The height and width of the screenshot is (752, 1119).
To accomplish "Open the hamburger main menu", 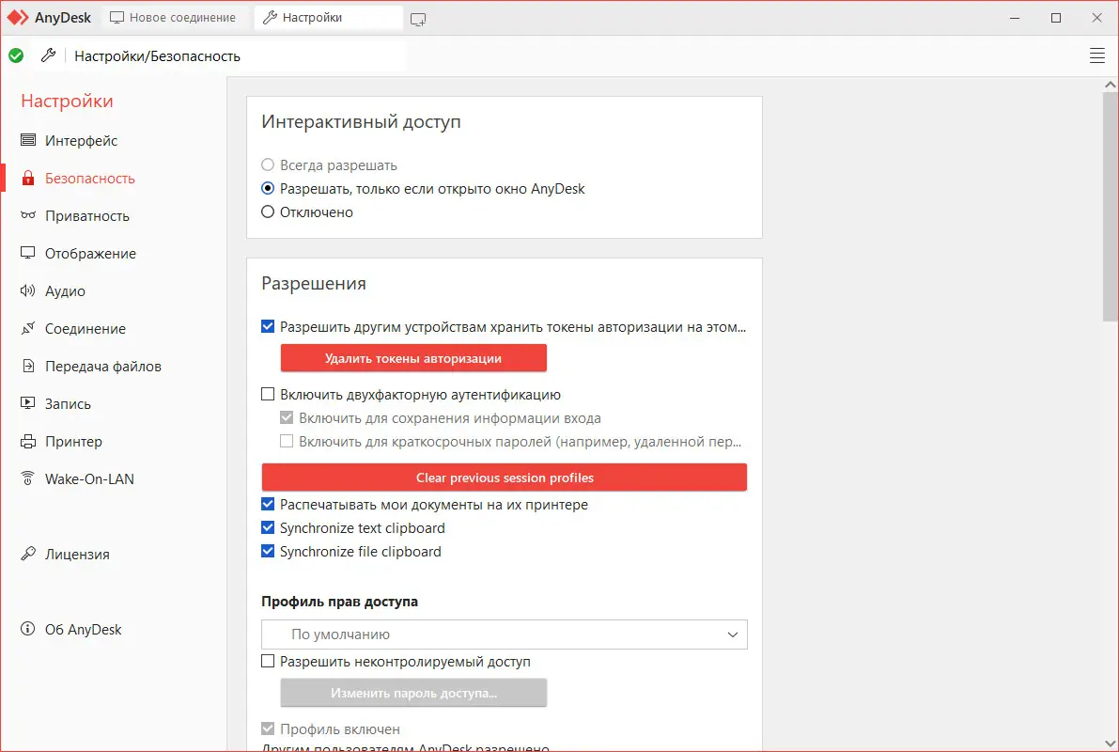I will point(1096,55).
